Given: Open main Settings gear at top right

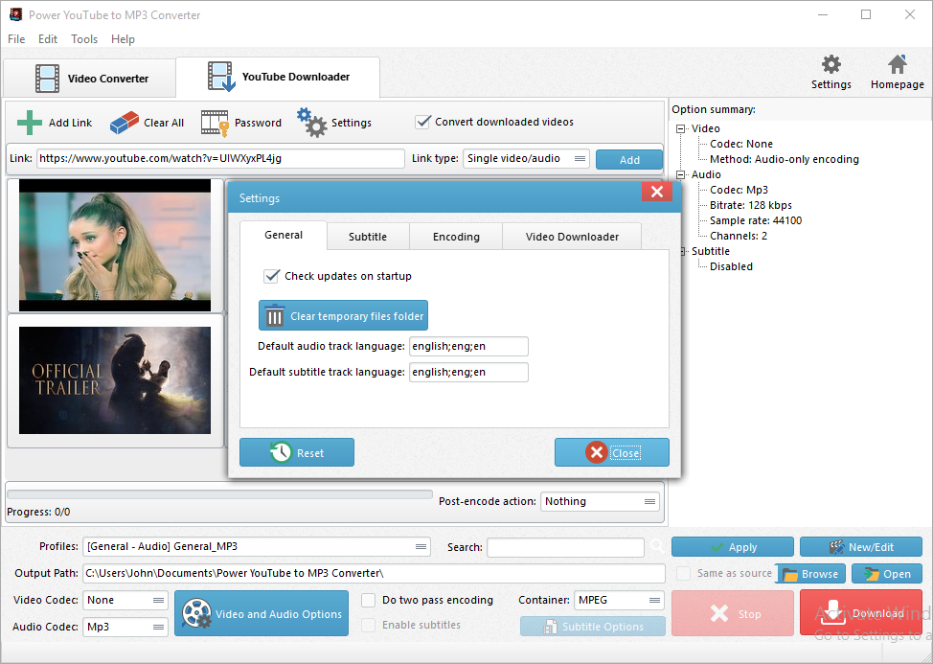Looking at the screenshot, I should pyautogui.click(x=831, y=64).
